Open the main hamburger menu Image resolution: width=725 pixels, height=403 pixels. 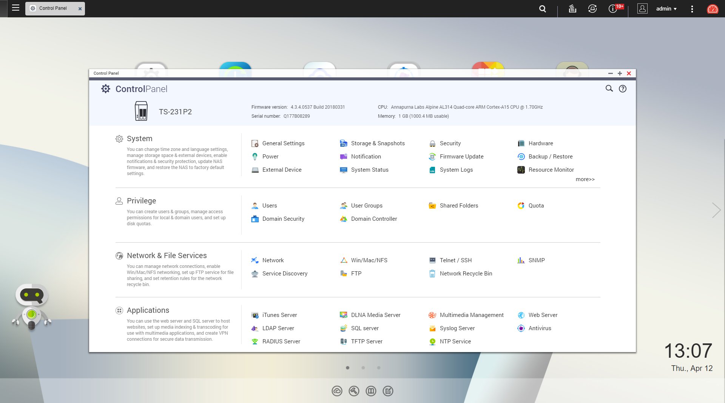(x=15, y=8)
